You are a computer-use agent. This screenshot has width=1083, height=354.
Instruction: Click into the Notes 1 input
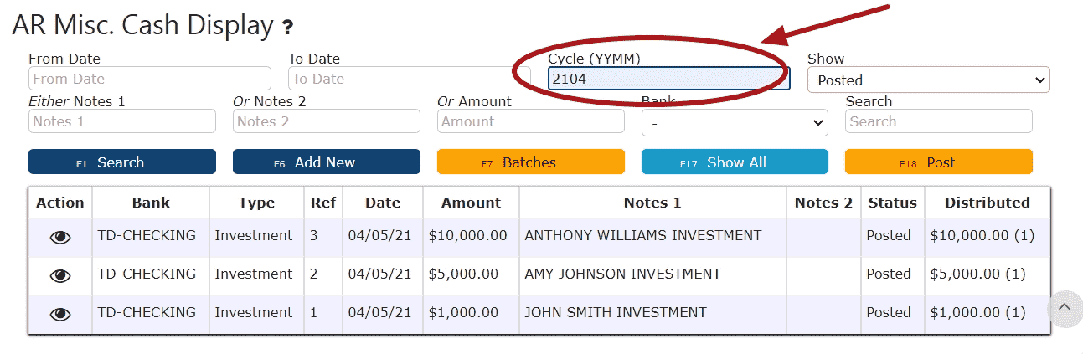click(122, 121)
